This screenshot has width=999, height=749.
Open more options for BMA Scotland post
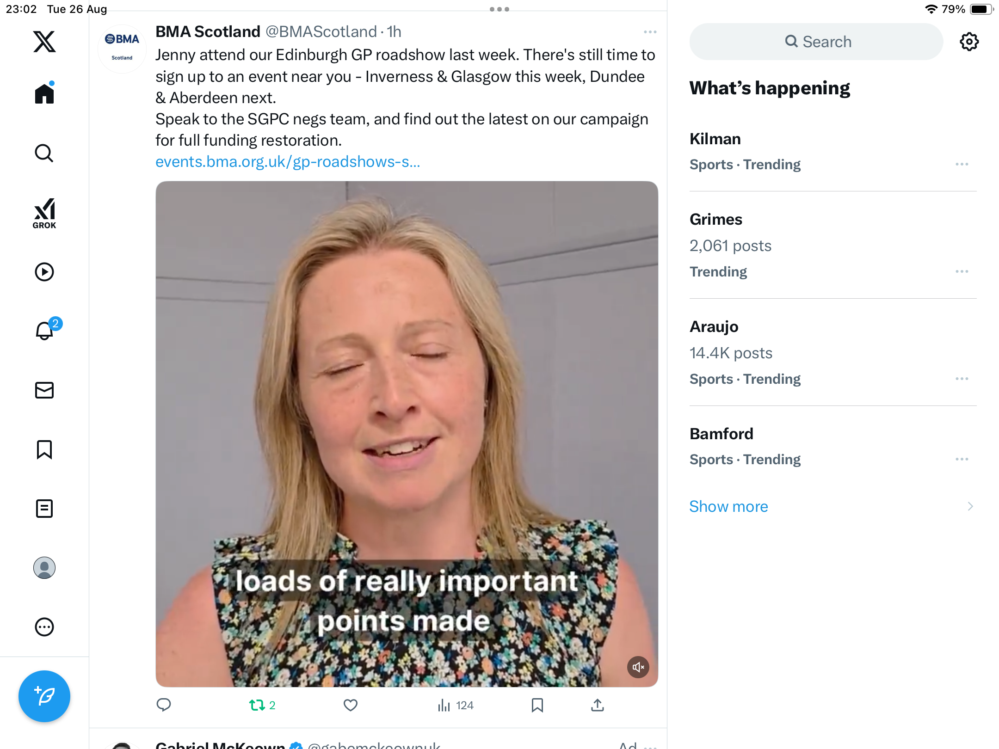650,32
